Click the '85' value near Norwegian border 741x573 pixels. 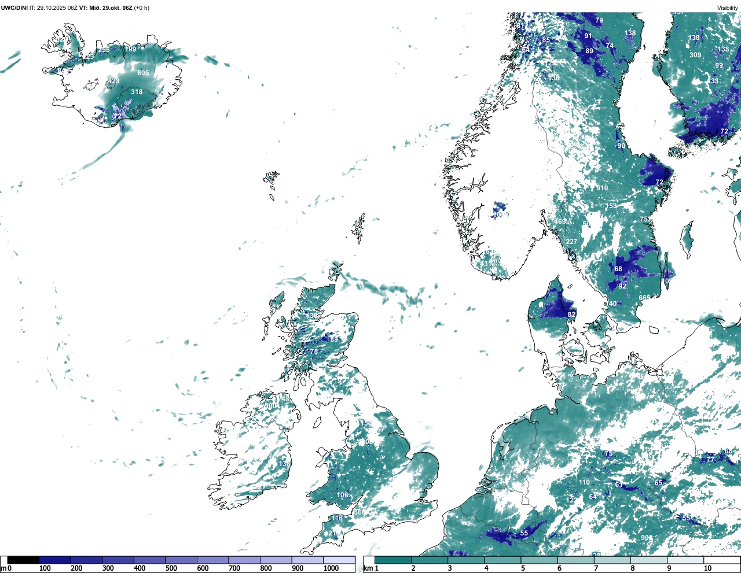point(546,40)
